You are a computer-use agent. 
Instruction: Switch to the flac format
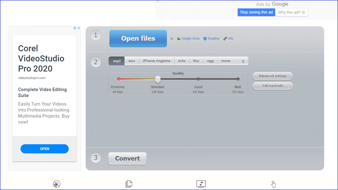pos(196,61)
